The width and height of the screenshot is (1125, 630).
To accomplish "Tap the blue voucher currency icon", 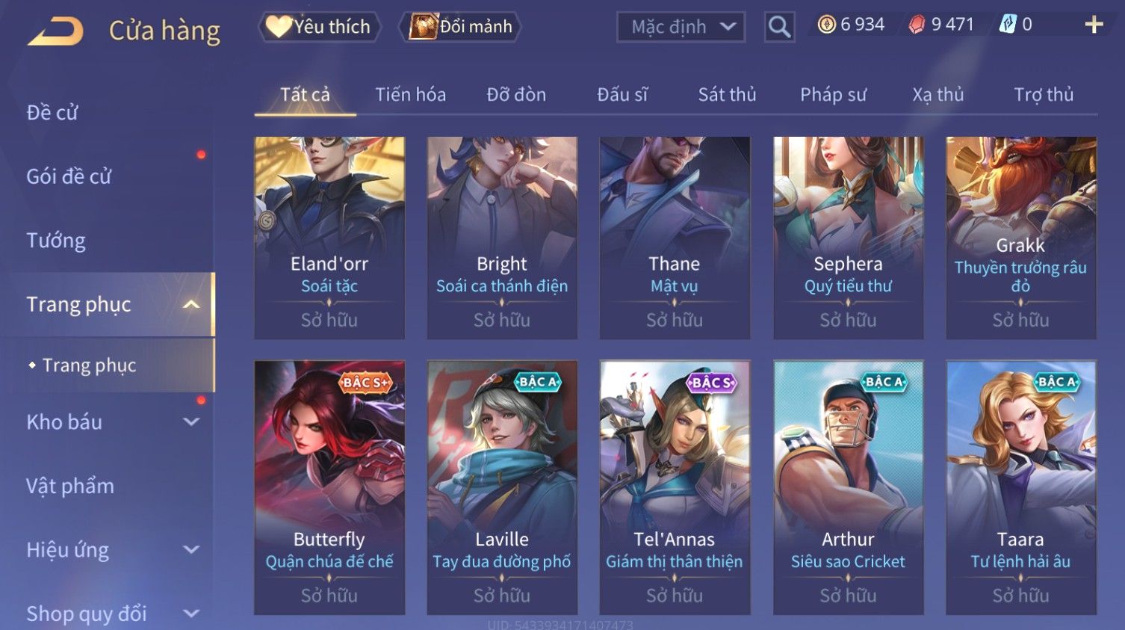I will pos(1008,25).
